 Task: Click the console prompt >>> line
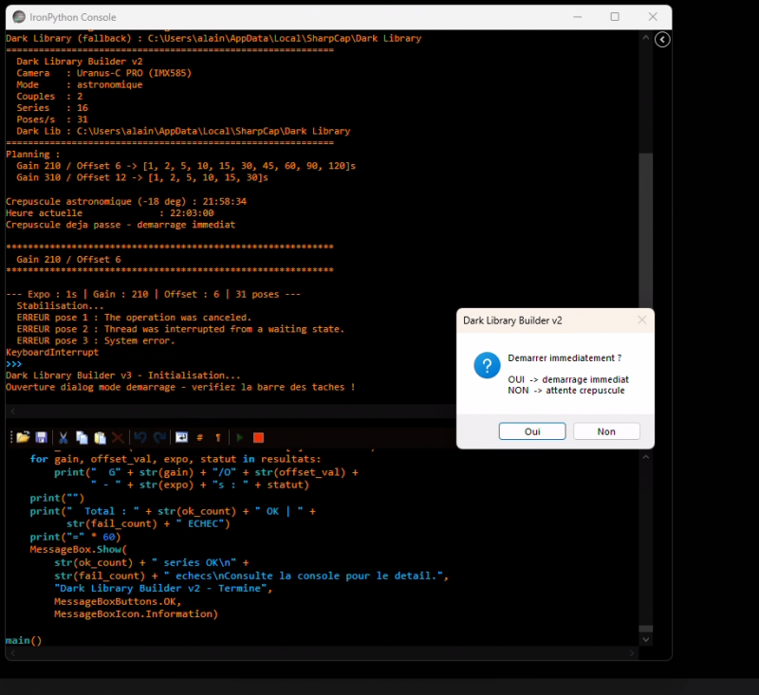pos(14,364)
